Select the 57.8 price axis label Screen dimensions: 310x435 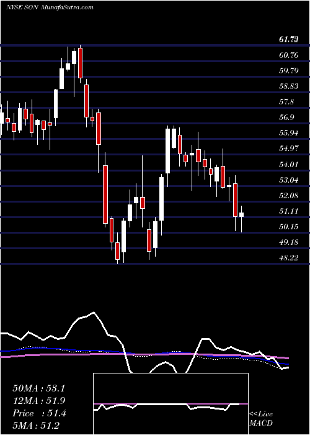(x=286, y=102)
